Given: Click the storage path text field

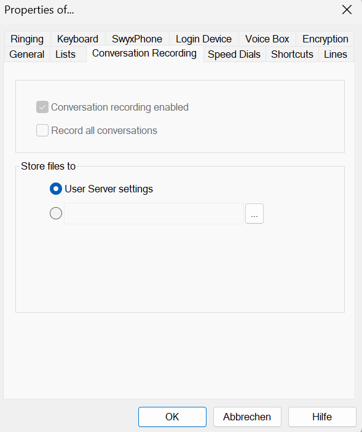Looking at the screenshot, I should click(x=154, y=213).
